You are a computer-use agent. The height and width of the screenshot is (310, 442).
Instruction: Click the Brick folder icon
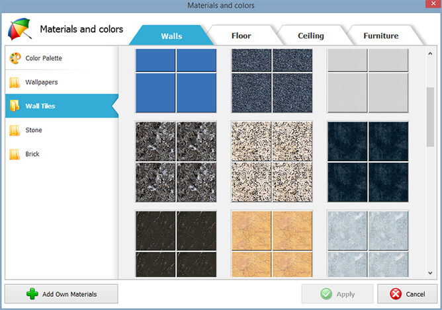pos(15,154)
